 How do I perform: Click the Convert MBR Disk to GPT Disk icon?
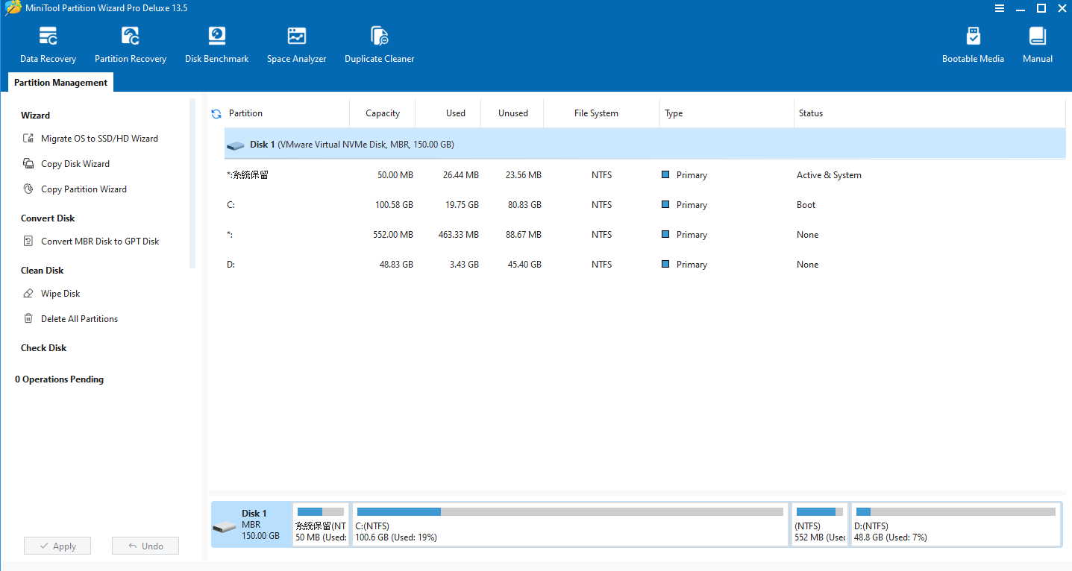28,242
